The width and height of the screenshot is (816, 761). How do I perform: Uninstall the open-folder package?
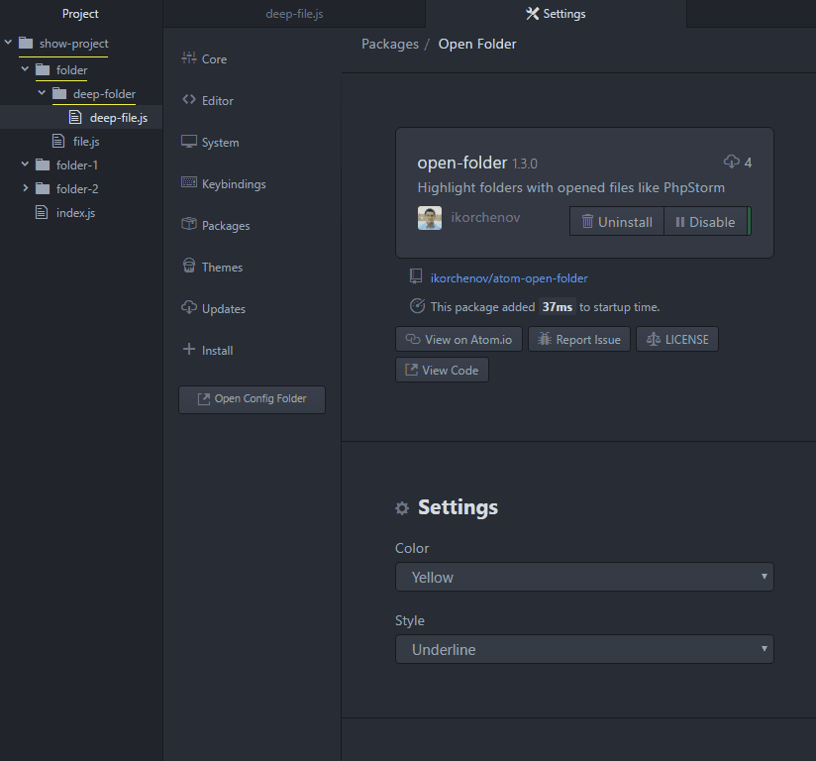coord(617,221)
